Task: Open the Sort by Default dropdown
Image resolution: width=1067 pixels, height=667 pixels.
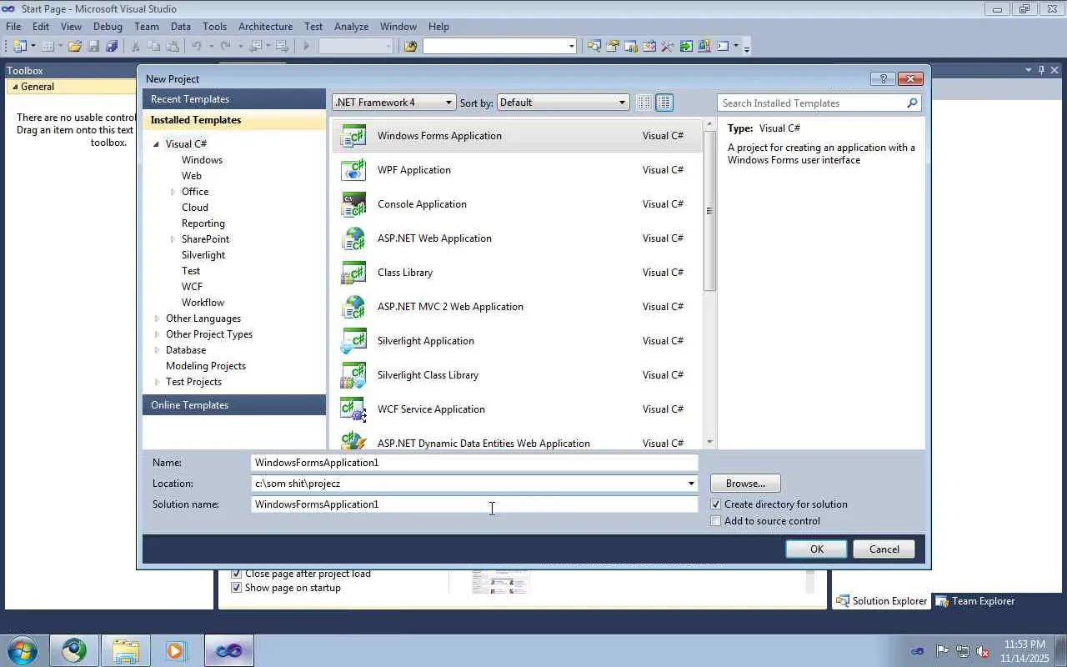Action: click(x=563, y=103)
